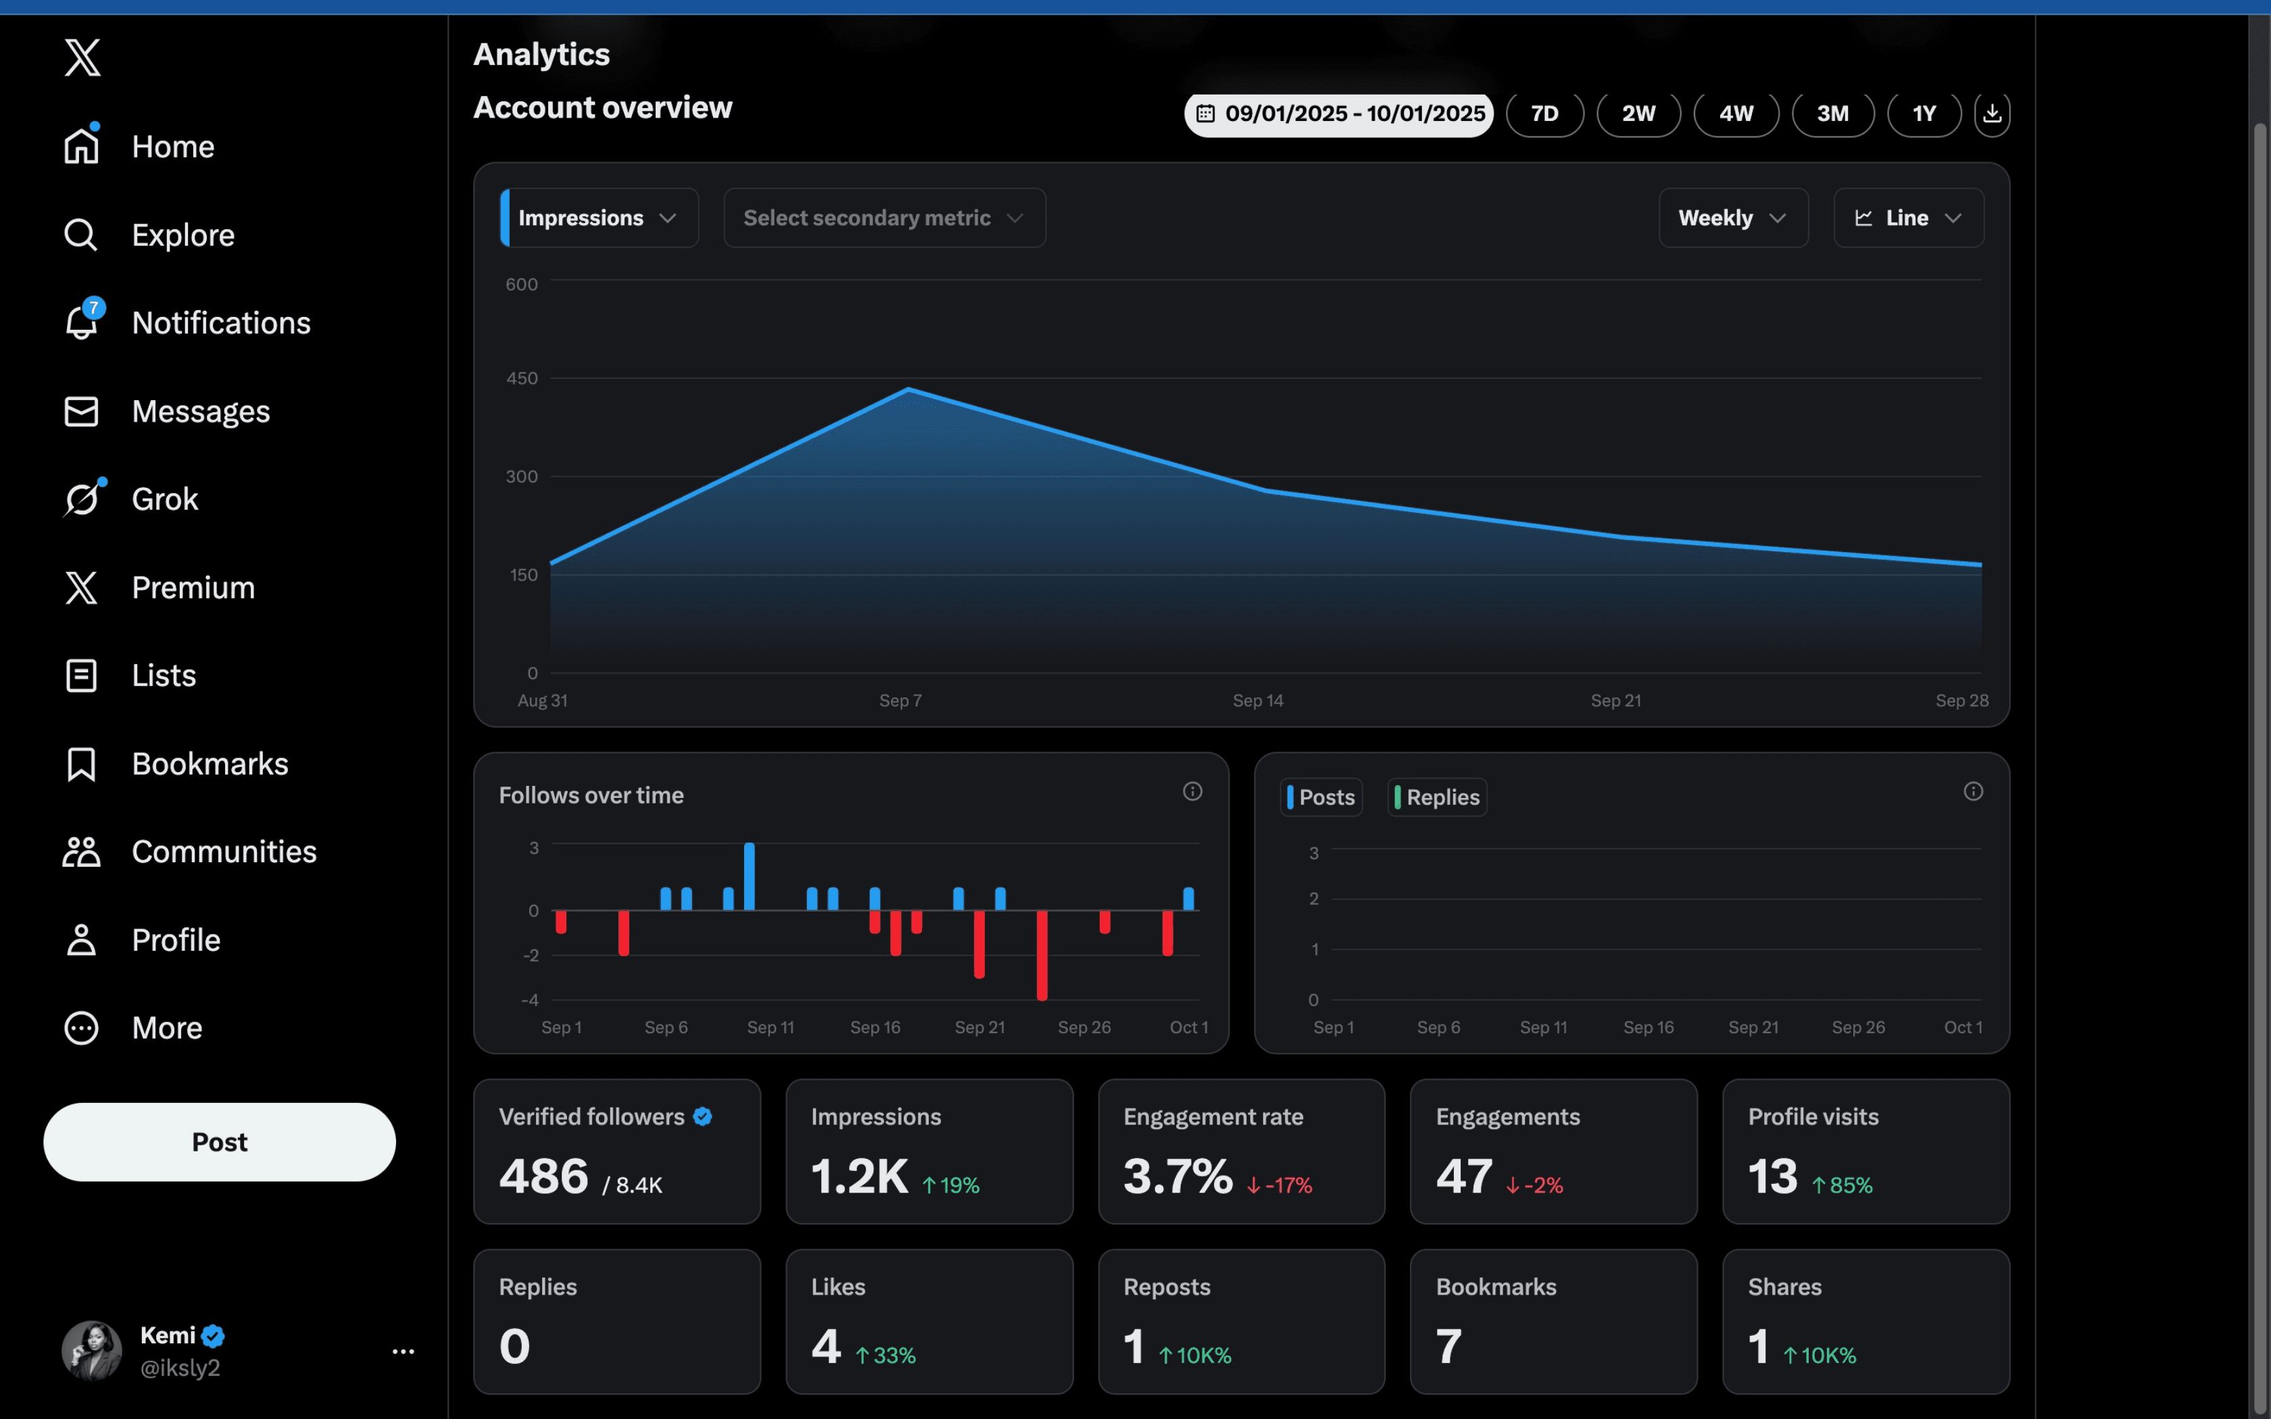
Task: Toggle the Replies metric filter
Action: (x=1437, y=797)
